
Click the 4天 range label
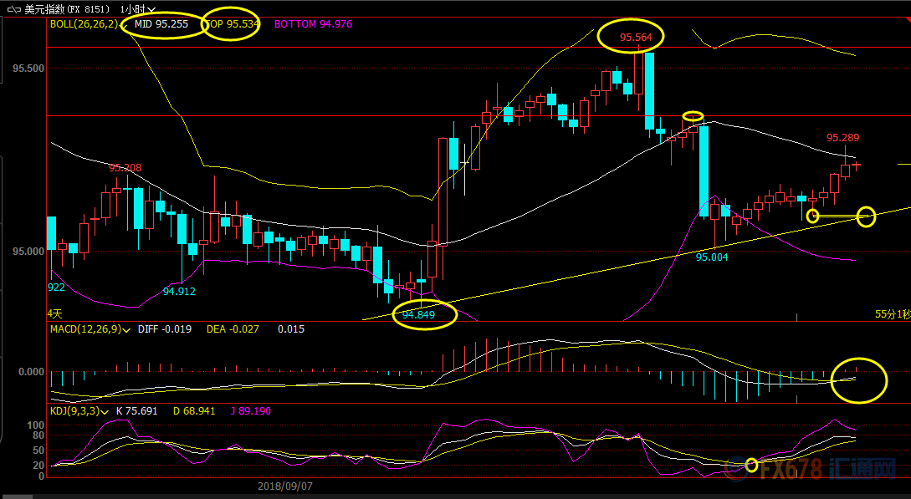tap(54, 314)
